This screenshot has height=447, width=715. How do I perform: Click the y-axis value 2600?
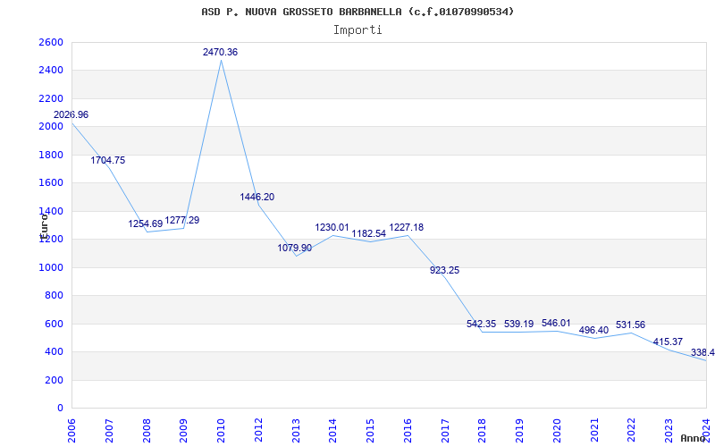tap(51, 42)
